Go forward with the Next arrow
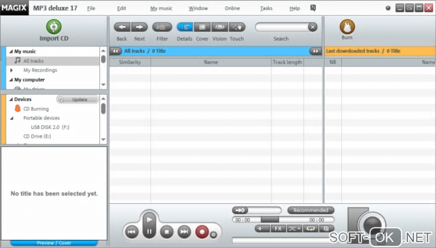 click(139, 27)
